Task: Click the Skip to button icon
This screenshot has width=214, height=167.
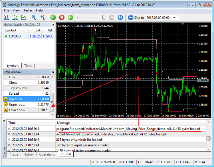Action: [130, 17]
